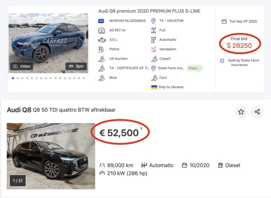This screenshot has height=198, width=271.
Task: Click the info icon beside Sold by State Farm
Action: coord(222,61)
